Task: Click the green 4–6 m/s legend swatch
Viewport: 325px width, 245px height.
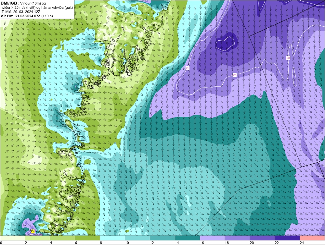Action: pos(62,238)
